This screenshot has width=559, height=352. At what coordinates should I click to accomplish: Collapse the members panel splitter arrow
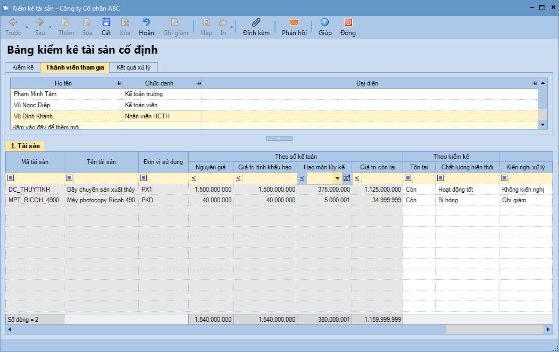279,138
